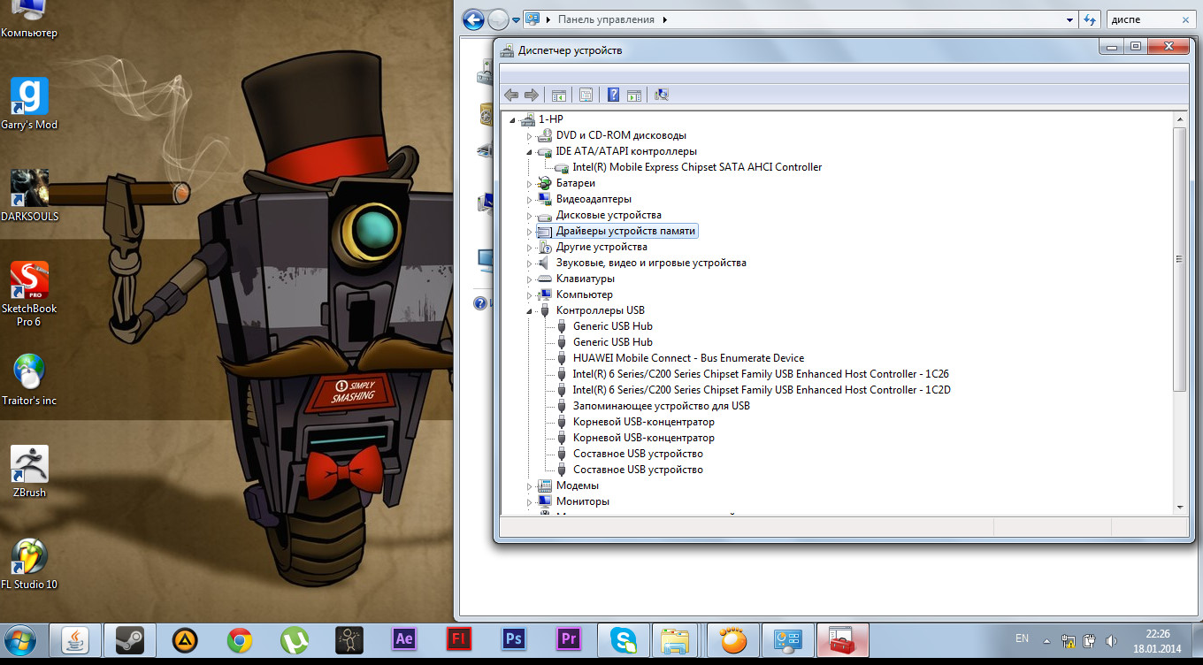Select Intel Mobile Express Chipset SATA AHCI Controller
The image size is (1203, 665).
(697, 167)
